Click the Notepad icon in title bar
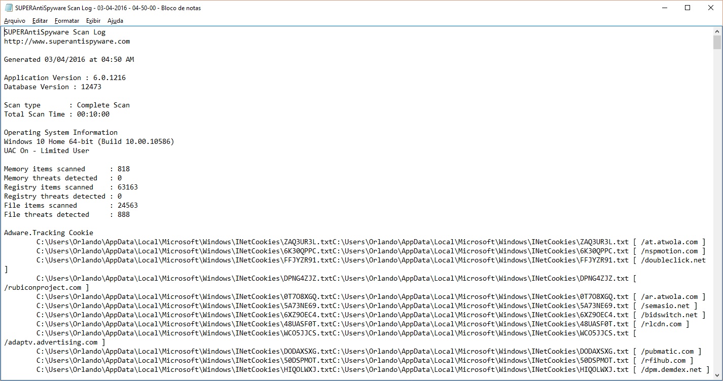 click(x=8, y=8)
